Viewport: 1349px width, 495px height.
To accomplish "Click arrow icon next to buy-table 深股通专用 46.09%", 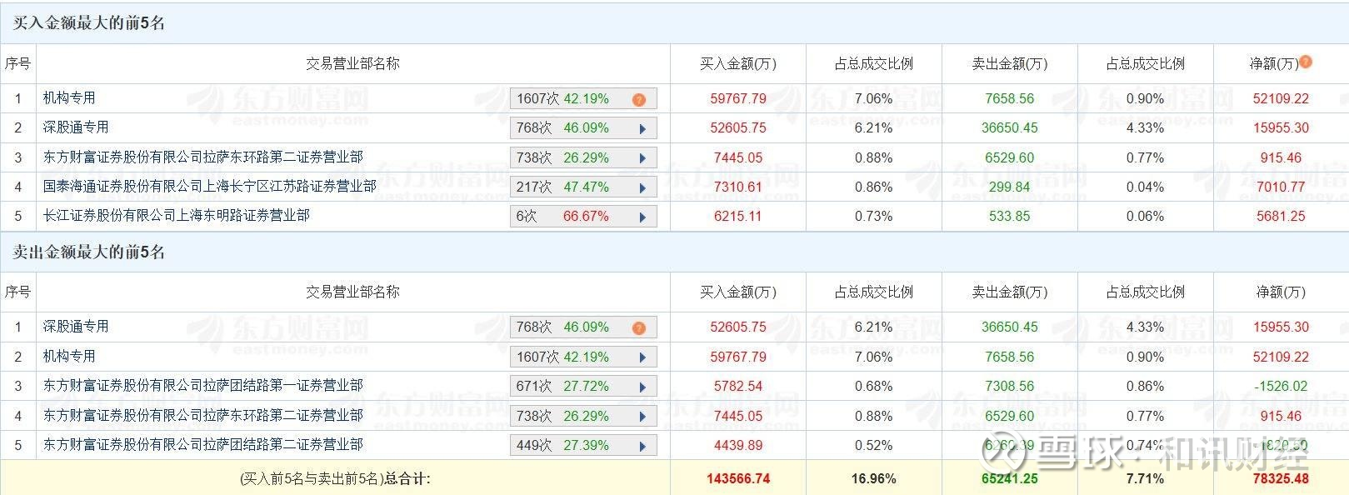I will point(642,129).
